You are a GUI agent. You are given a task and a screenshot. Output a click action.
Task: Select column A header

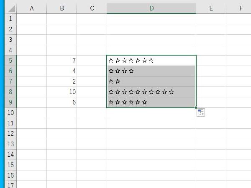(x=31, y=8)
